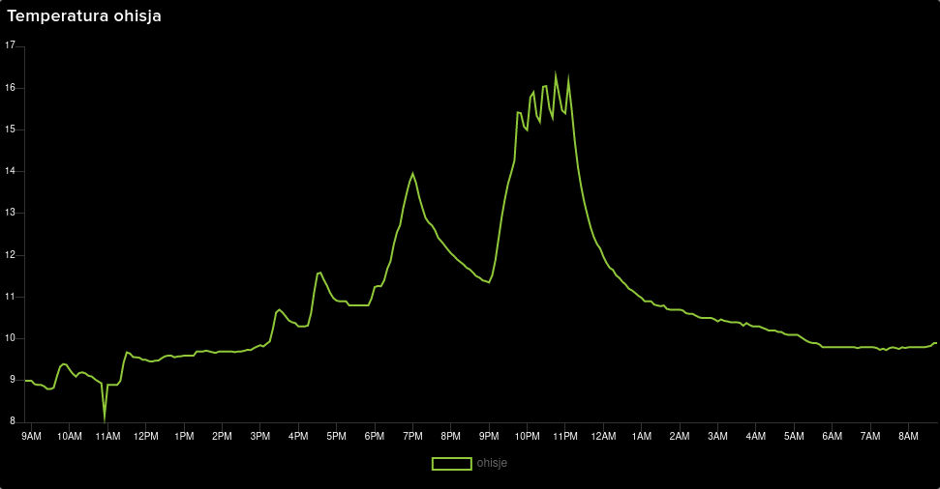Image resolution: width=940 pixels, height=489 pixels.
Task: Click the Temperatura ohisja chart title
Action: tap(84, 16)
